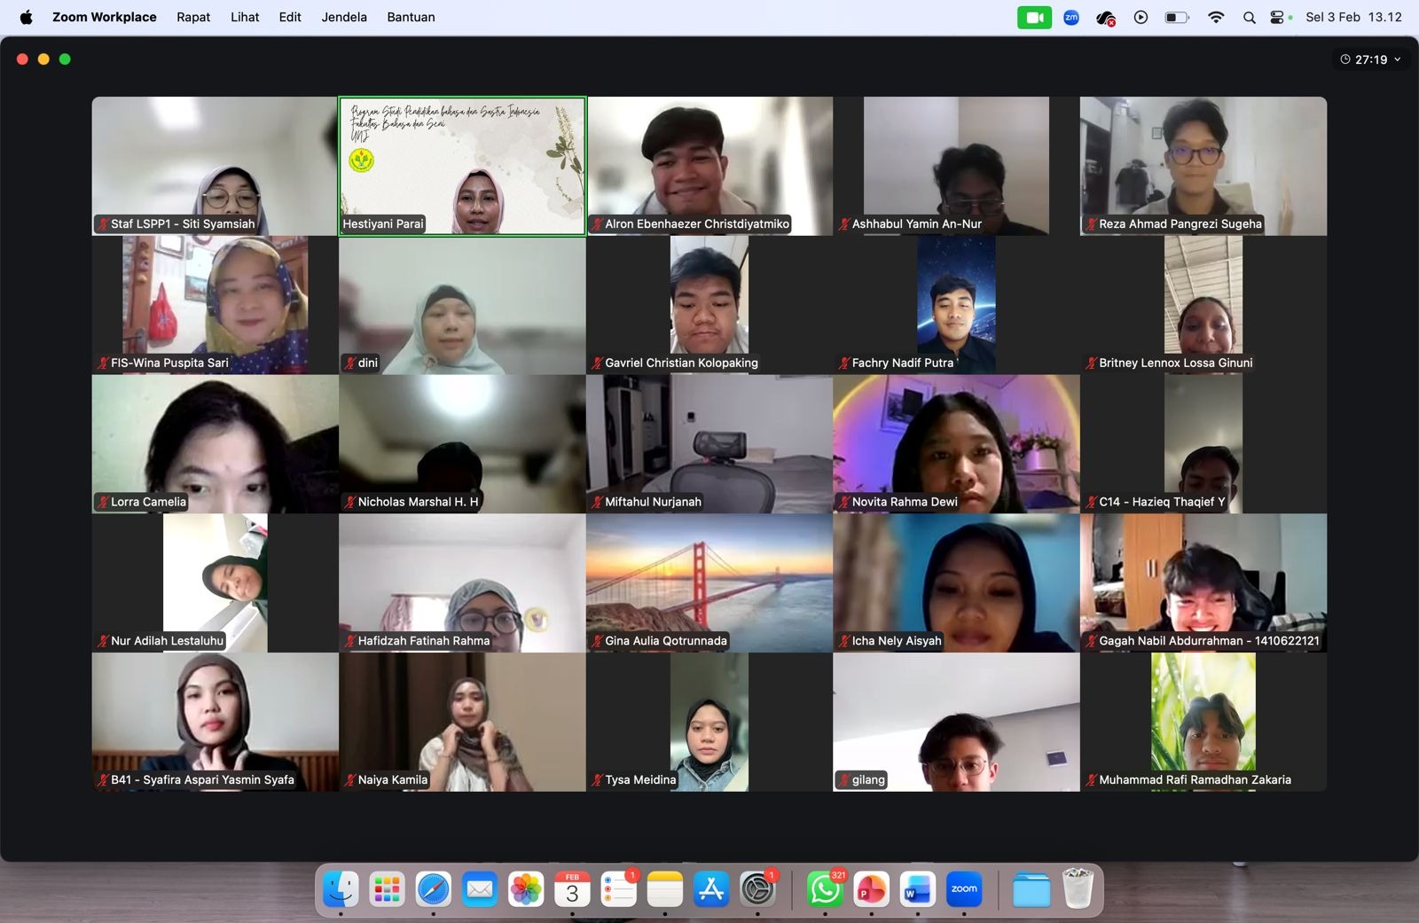
Task: Open WhatsApp from the Dock
Action: coord(825,889)
